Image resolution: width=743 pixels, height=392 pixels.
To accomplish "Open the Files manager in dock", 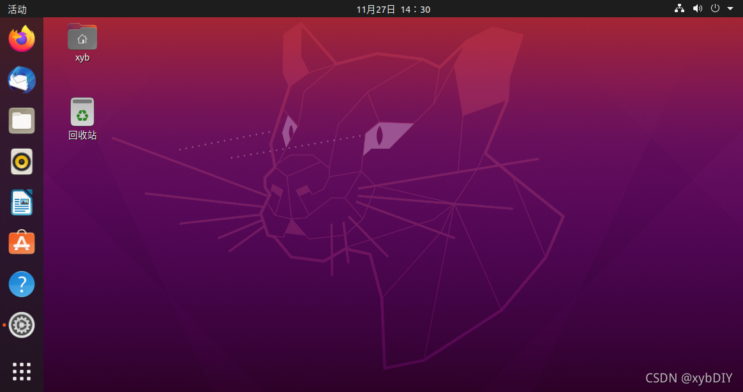I will 22,121.
